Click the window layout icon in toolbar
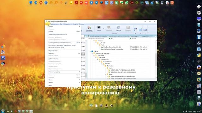The height and width of the screenshot is (113, 202). coord(135,30)
